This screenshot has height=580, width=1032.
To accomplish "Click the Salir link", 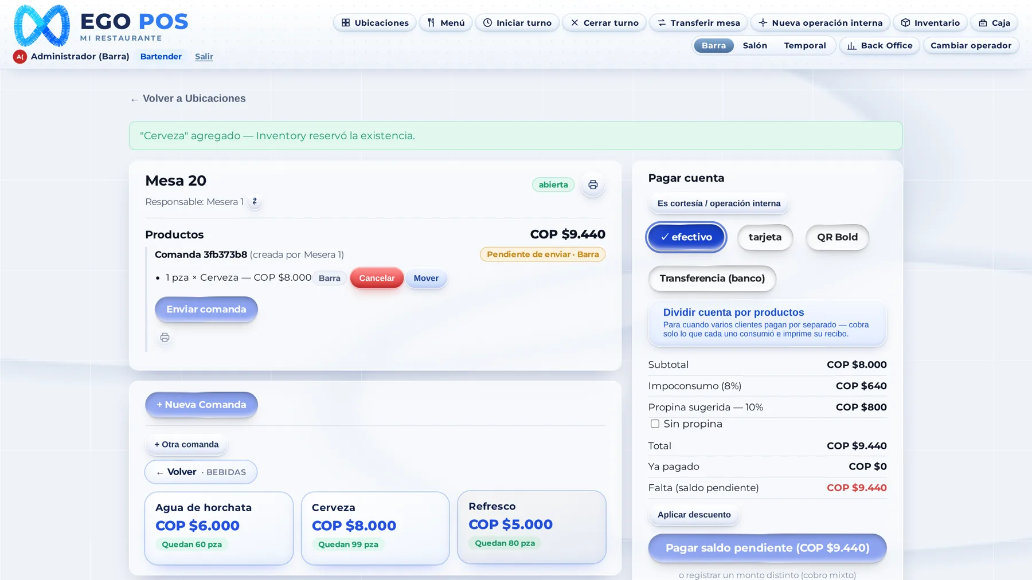I will (204, 57).
